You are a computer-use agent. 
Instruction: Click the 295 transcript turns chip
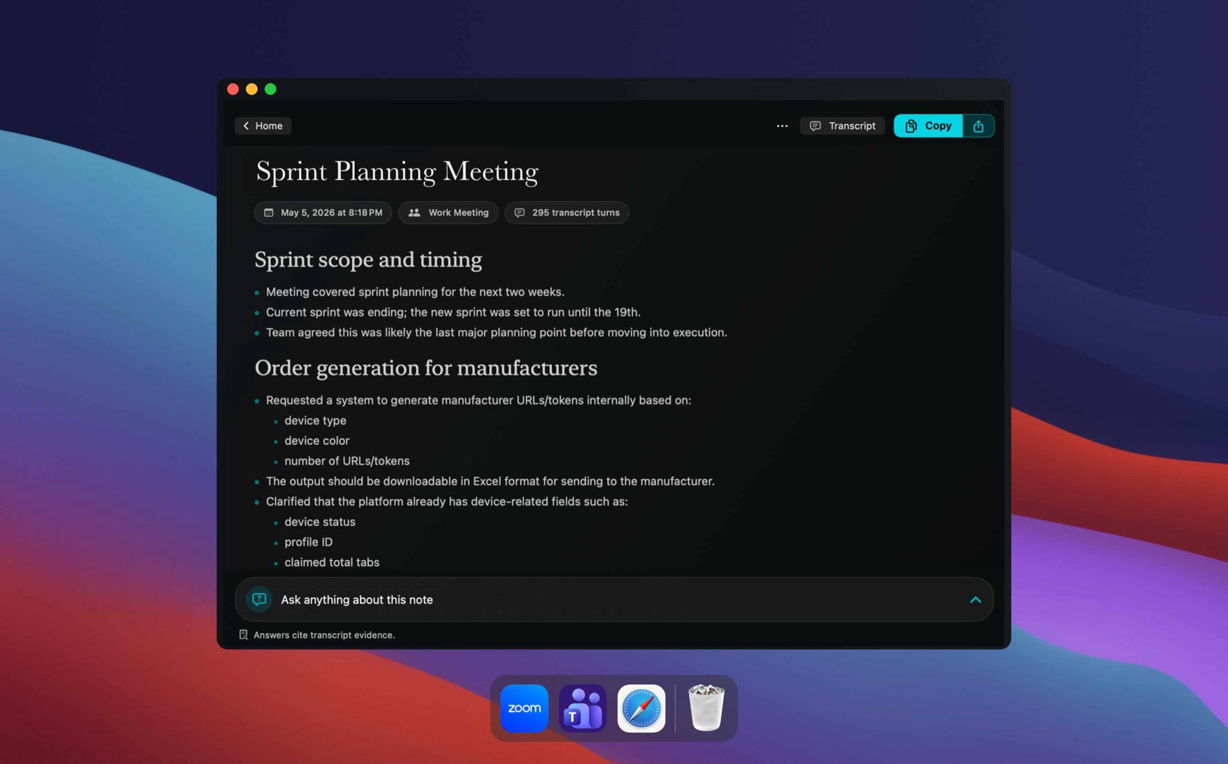(x=567, y=213)
